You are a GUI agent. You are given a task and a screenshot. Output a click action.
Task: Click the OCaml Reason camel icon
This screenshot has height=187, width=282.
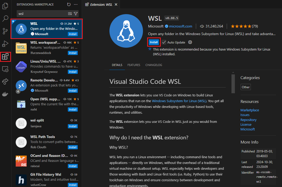click(21, 161)
